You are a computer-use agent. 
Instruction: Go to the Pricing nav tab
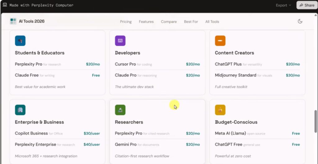click(126, 22)
